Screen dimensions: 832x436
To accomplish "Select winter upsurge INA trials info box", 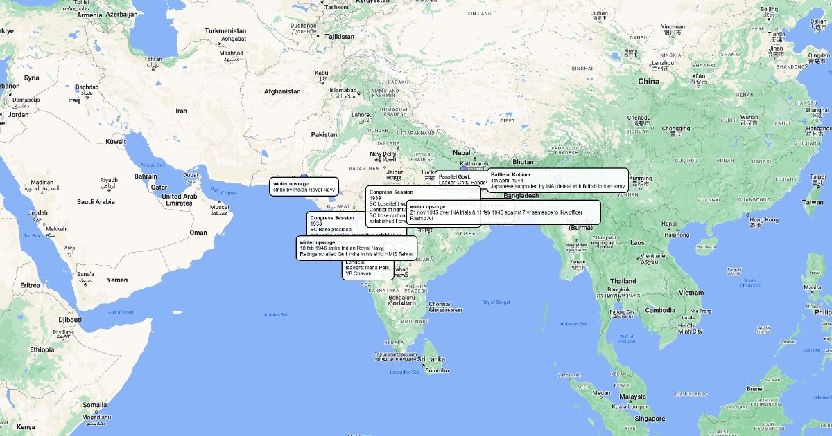I will pyautogui.click(x=503, y=212).
